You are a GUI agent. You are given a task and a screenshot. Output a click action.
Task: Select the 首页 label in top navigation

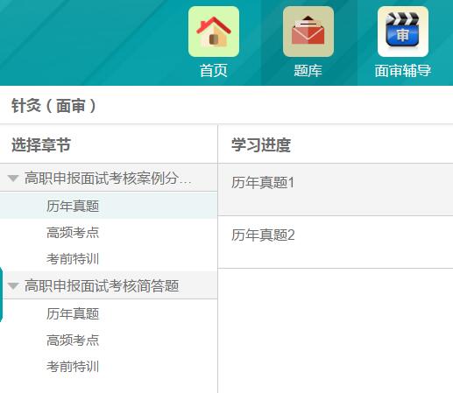[214, 71]
